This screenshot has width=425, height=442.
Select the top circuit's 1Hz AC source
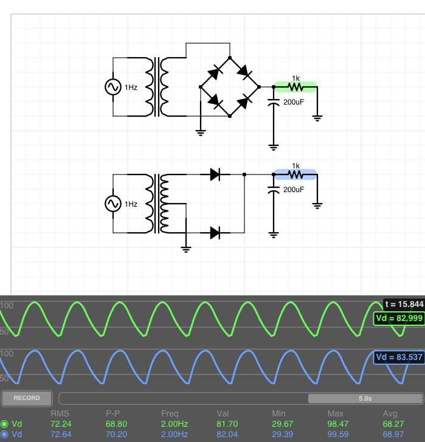[x=113, y=87]
